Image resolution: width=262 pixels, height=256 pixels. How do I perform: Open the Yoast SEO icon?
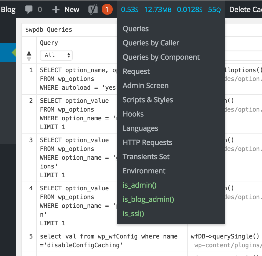93,9
